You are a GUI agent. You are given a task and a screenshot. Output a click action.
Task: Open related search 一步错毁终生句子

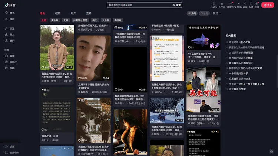[238, 74]
